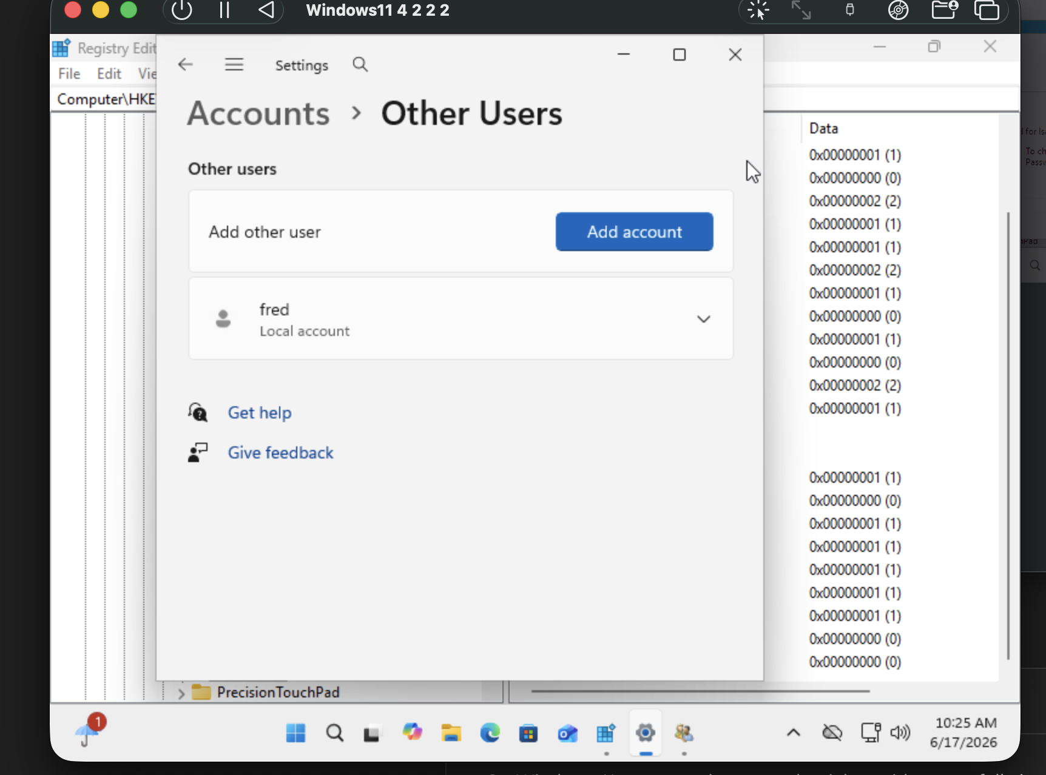Open the Give feedback link
This screenshot has height=775, width=1046.
(280, 453)
